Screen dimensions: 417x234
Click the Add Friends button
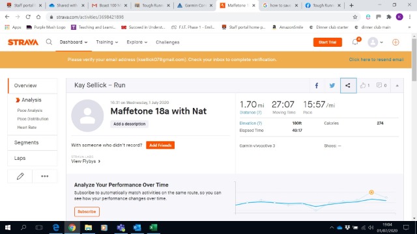[x=160, y=145]
